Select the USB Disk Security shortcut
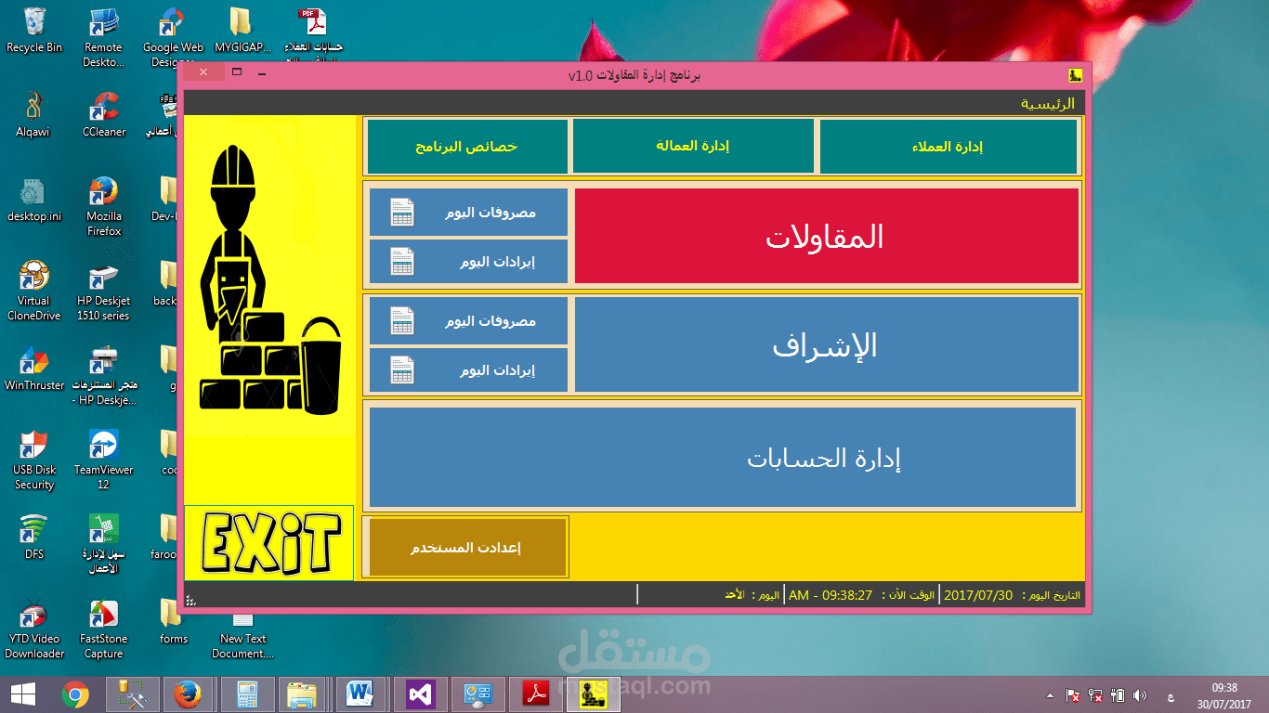1269x713 pixels. coord(34,460)
